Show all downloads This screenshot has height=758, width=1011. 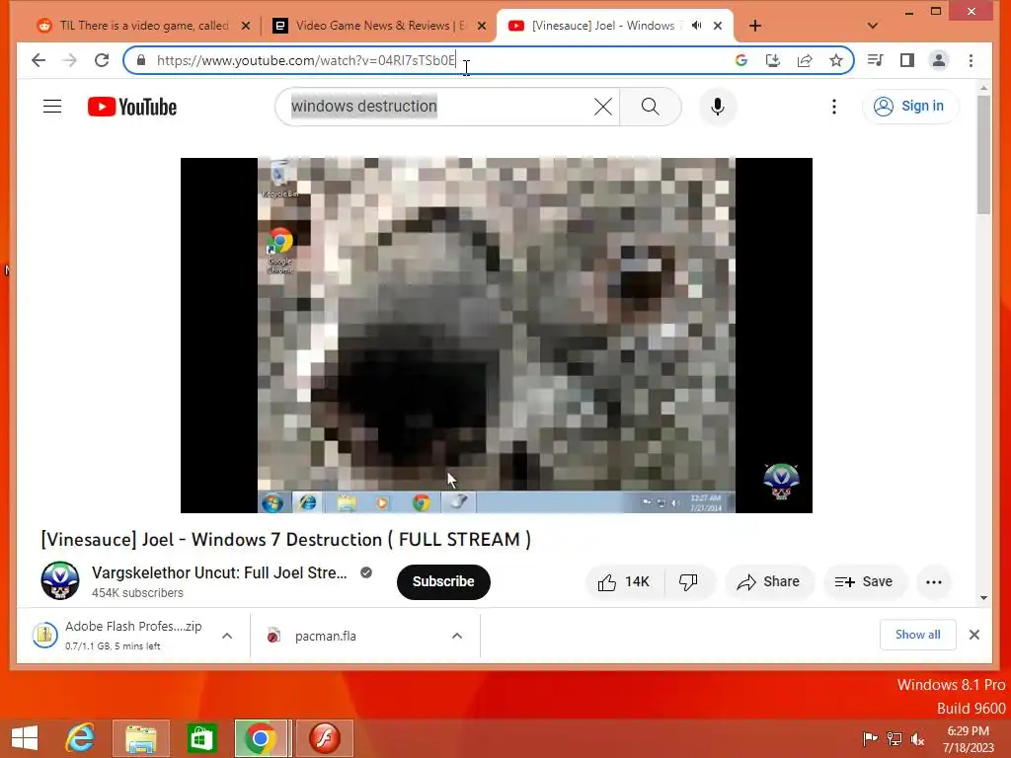[918, 635]
